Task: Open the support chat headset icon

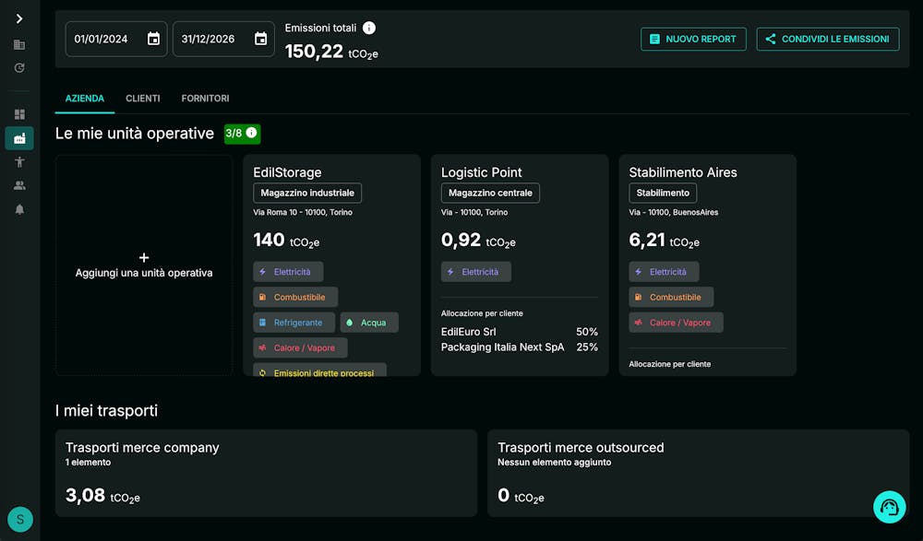Action: pos(889,507)
